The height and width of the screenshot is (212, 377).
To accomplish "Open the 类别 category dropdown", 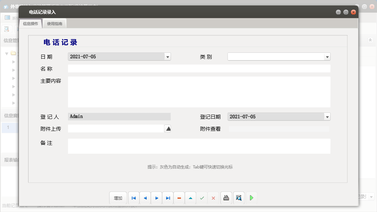I will click(x=327, y=57).
